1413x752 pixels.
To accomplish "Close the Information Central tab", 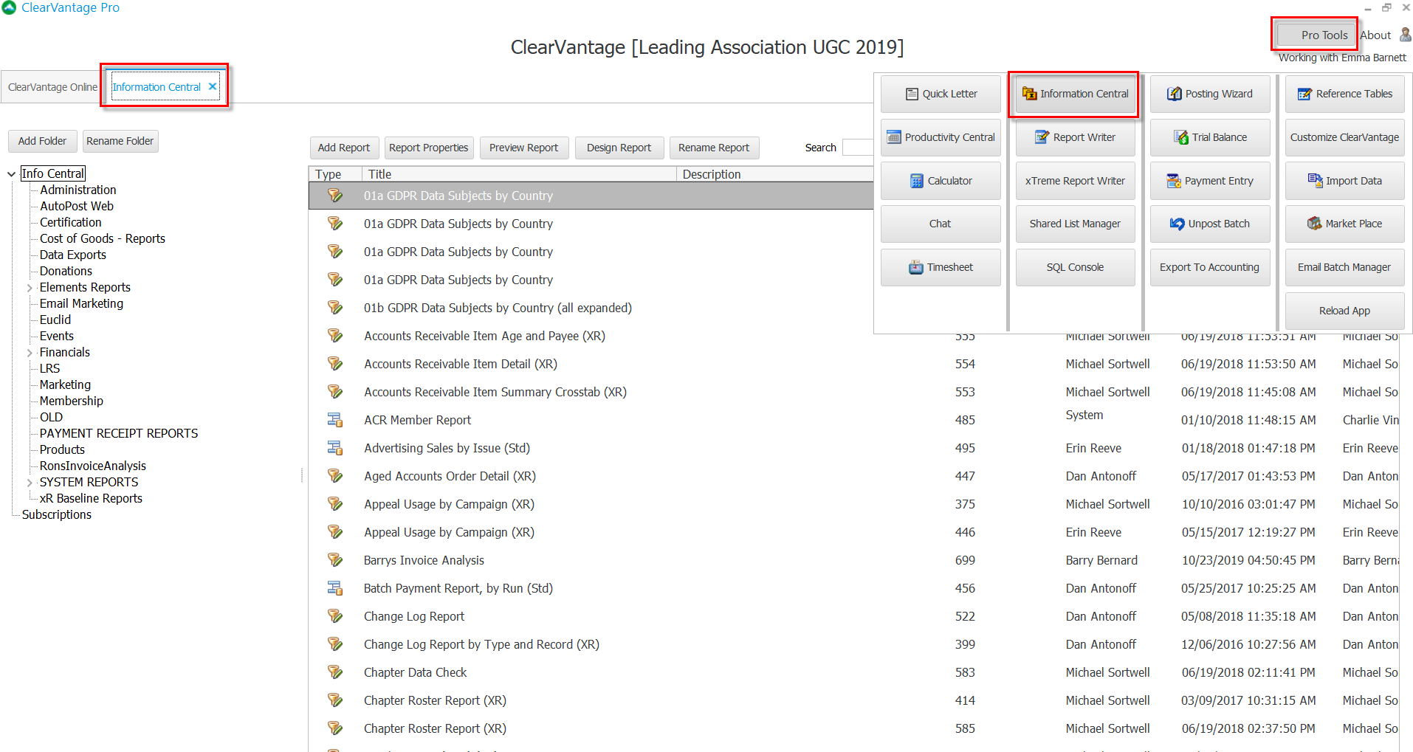I will pos(213,86).
